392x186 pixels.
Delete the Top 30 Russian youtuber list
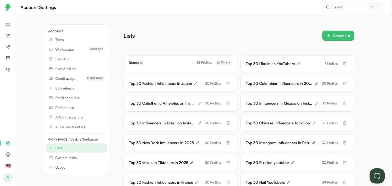[345, 163]
